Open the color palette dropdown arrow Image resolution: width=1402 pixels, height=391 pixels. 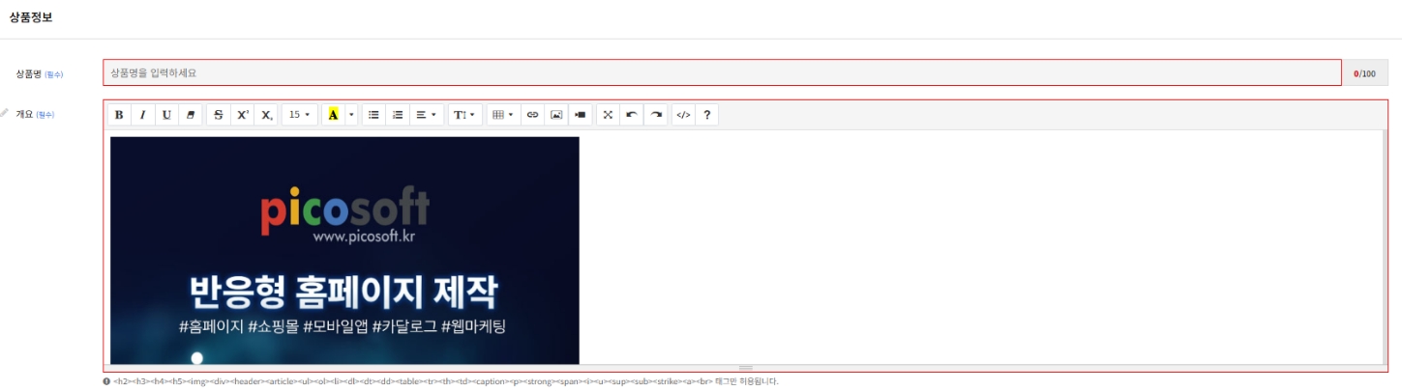pos(351,115)
